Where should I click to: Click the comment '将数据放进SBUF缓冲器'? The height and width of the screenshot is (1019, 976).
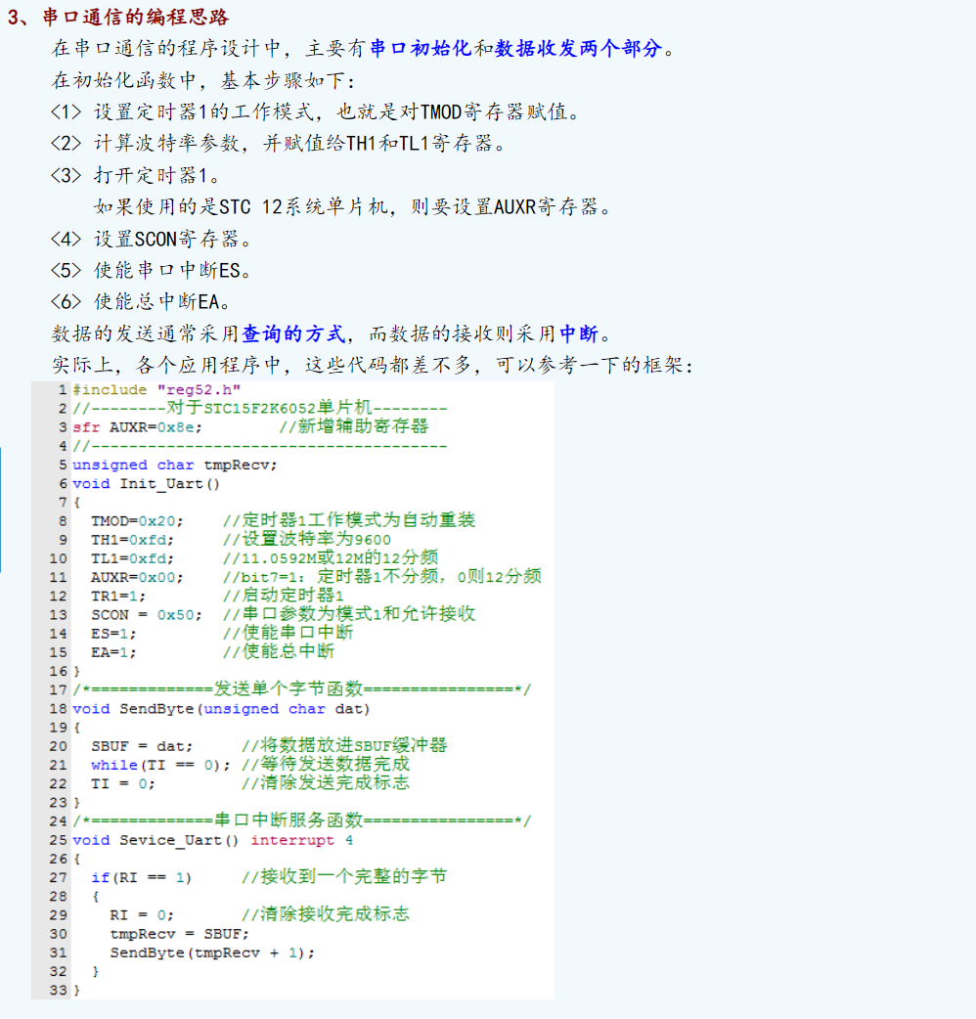(344, 746)
